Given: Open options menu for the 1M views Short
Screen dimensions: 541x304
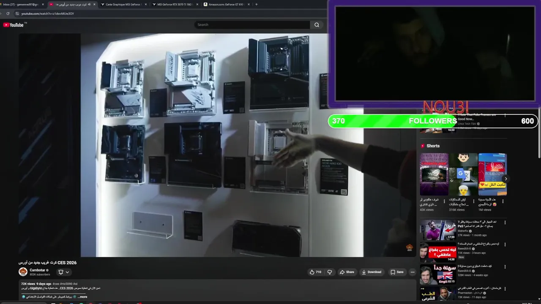Looking at the screenshot, I should [503, 201].
